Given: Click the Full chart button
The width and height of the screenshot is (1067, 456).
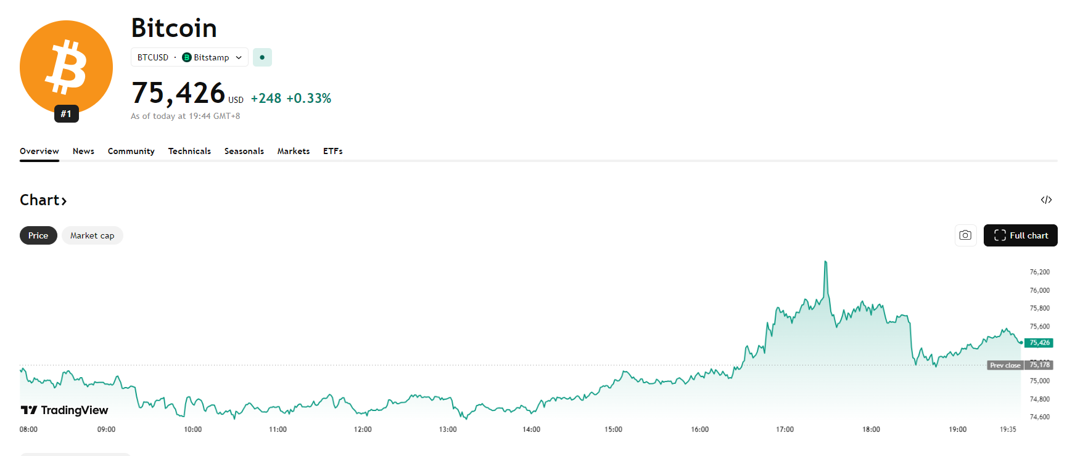Looking at the screenshot, I should tap(1020, 235).
